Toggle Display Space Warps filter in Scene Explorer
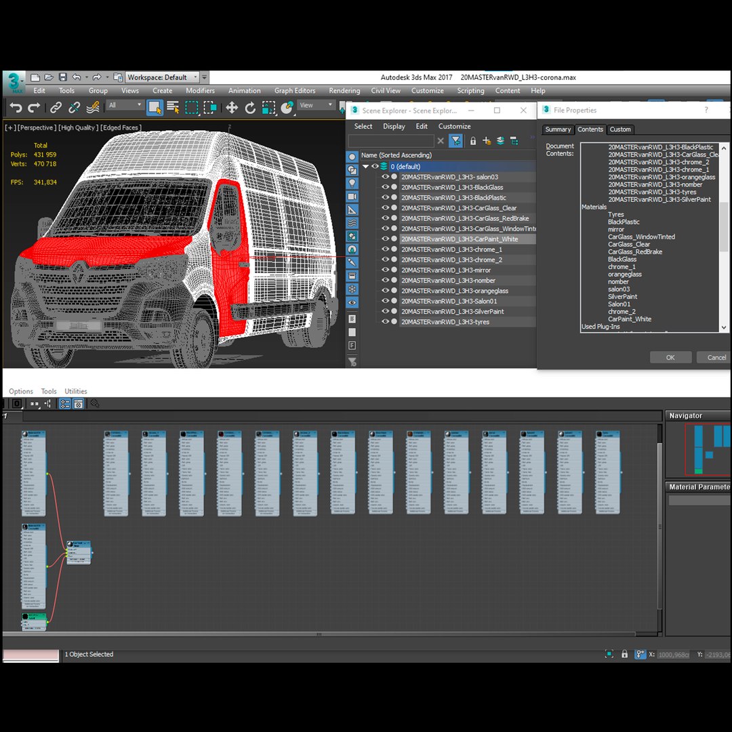Image resolution: width=732 pixels, height=732 pixels. pos(352,223)
